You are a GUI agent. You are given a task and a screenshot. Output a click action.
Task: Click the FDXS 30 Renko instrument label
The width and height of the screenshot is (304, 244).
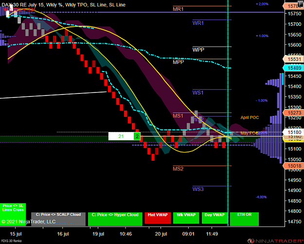pos(11,241)
